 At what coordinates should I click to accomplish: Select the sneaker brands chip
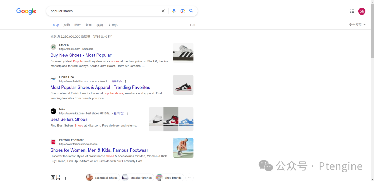[138, 178]
